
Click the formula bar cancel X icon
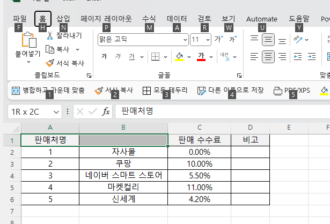[80, 111]
